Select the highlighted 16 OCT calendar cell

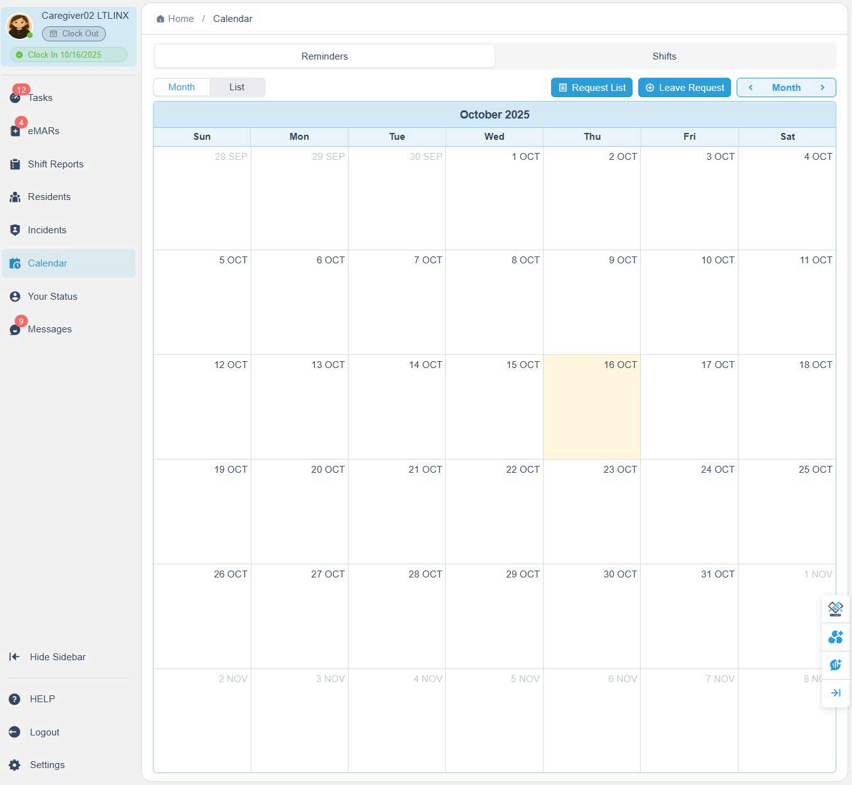pyautogui.click(x=591, y=408)
